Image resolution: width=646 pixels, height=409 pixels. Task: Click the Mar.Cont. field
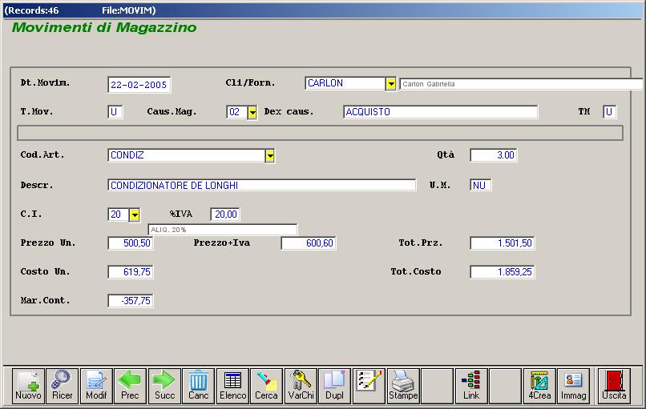pyautogui.click(x=131, y=301)
